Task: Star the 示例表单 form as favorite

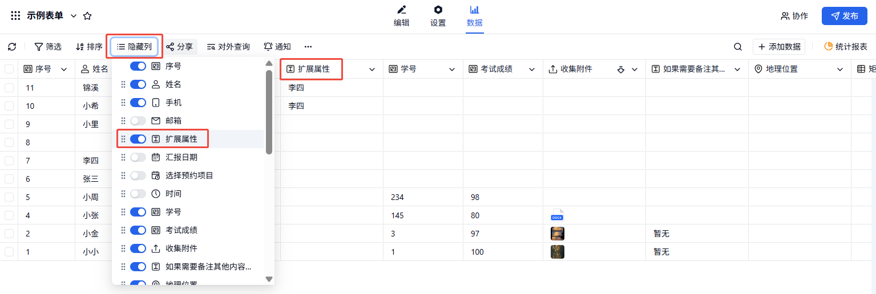Action: [x=87, y=16]
